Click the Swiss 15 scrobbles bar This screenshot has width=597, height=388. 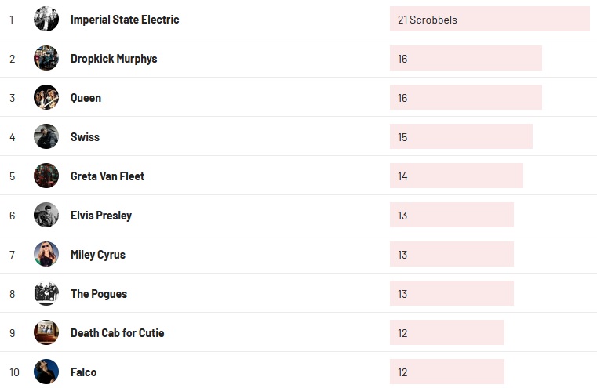460,137
